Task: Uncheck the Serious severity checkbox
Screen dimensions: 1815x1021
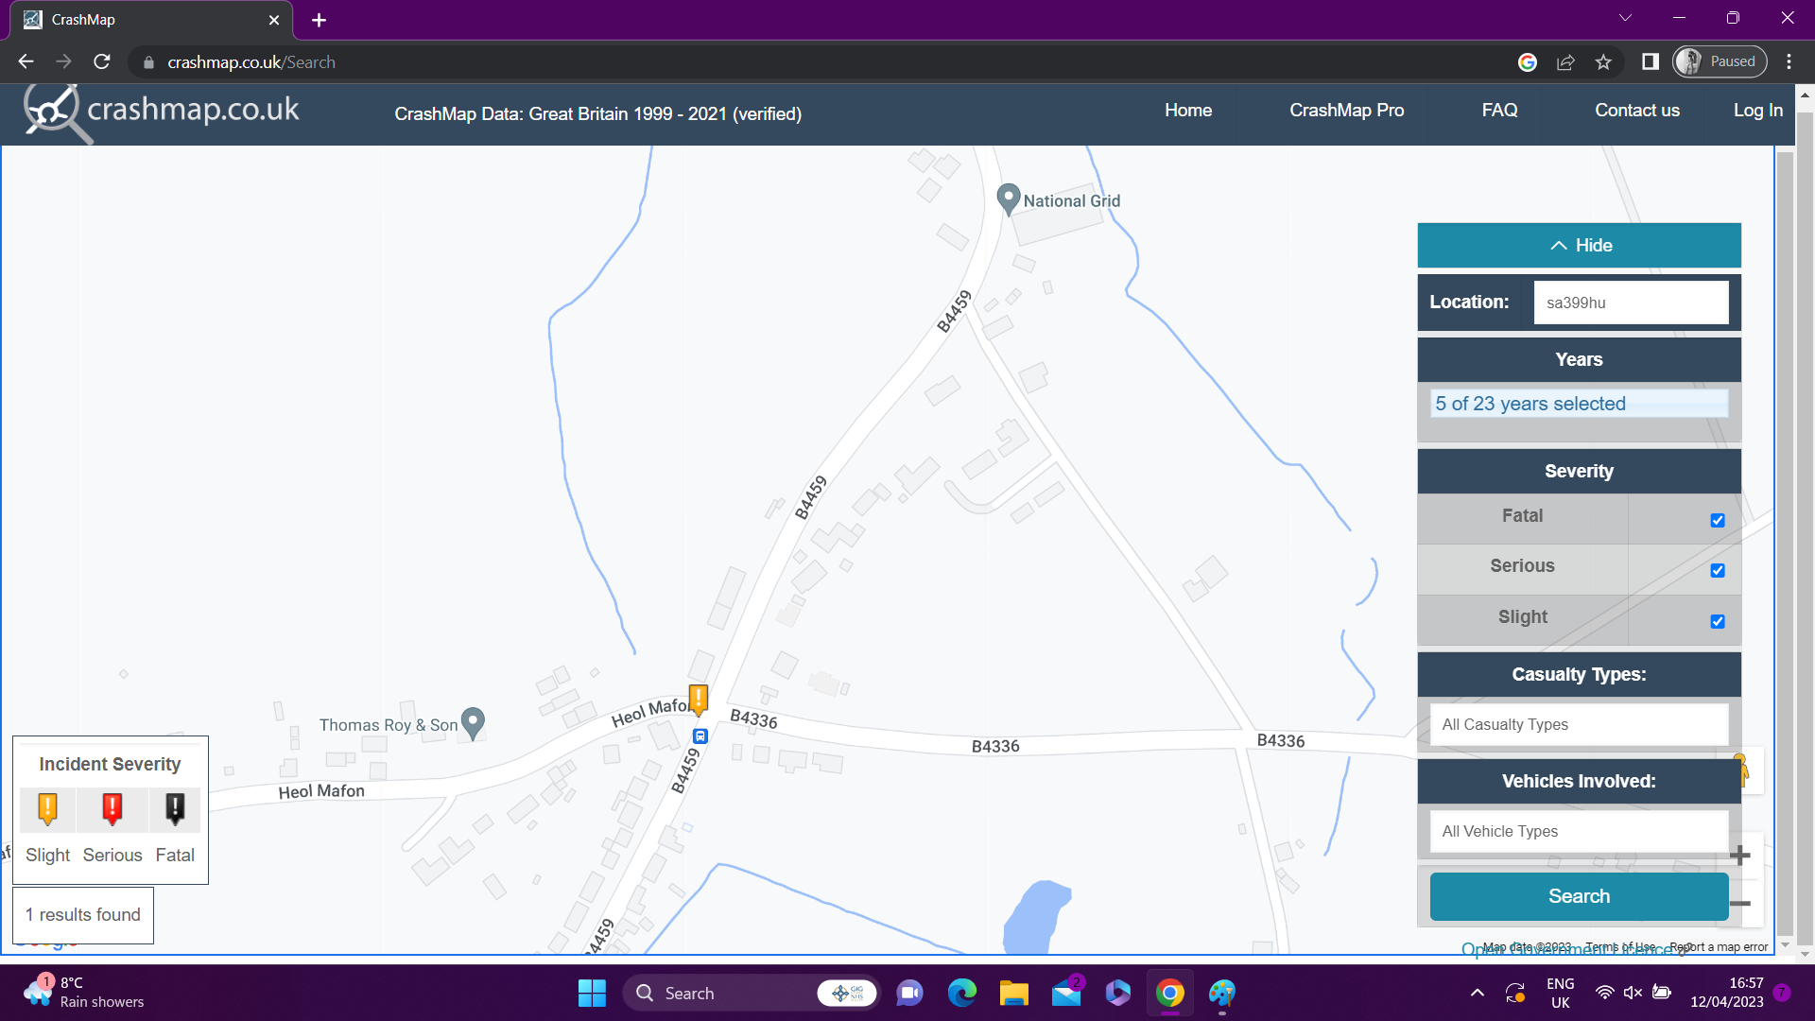Action: (x=1718, y=570)
